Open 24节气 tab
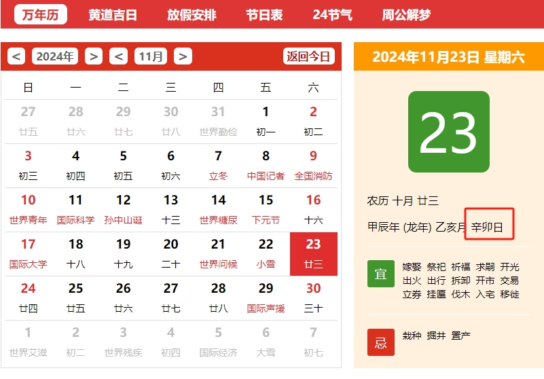This screenshot has height=379, width=544. point(332,14)
